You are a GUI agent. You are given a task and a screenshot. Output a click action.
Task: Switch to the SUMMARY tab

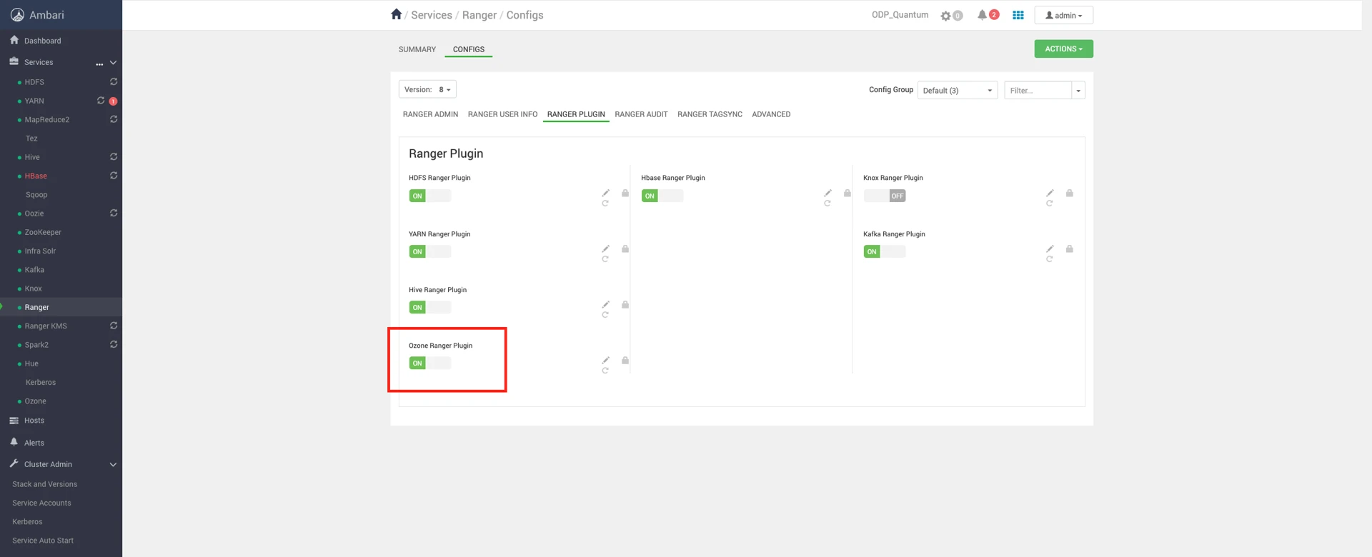[x=417, y=49]
